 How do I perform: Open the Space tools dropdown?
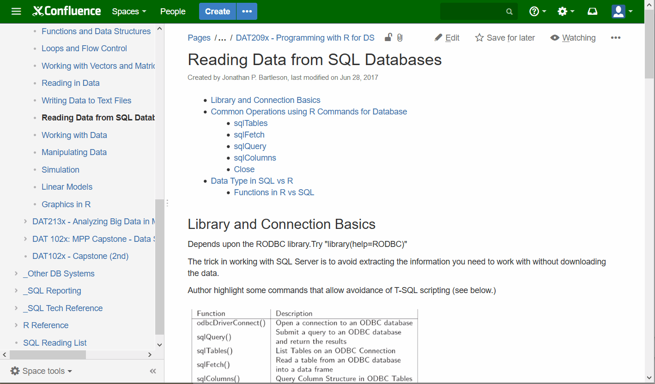(42, 371)
